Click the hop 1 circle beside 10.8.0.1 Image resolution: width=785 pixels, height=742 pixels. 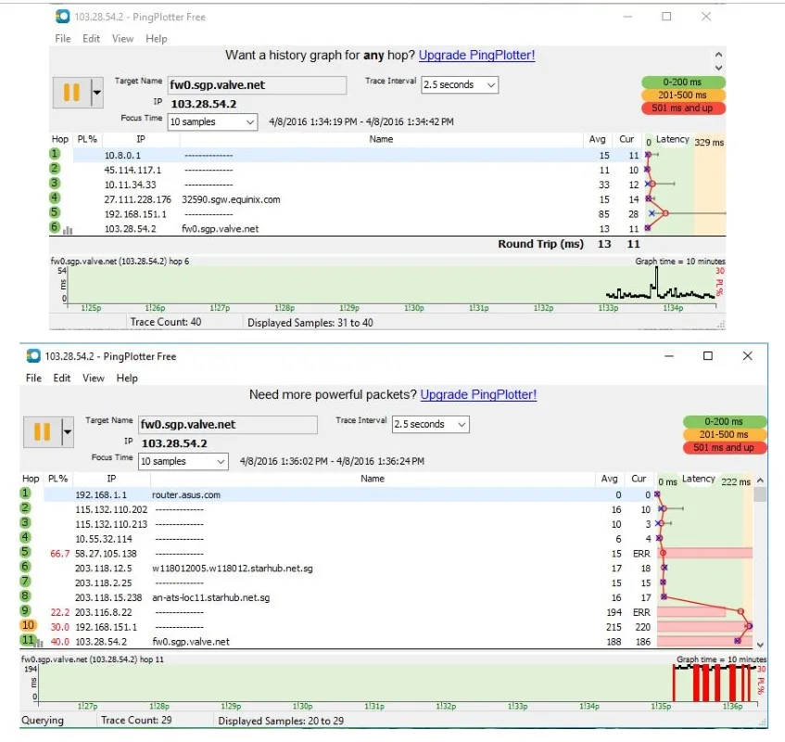pyautogui.click(x=55, y=154)
